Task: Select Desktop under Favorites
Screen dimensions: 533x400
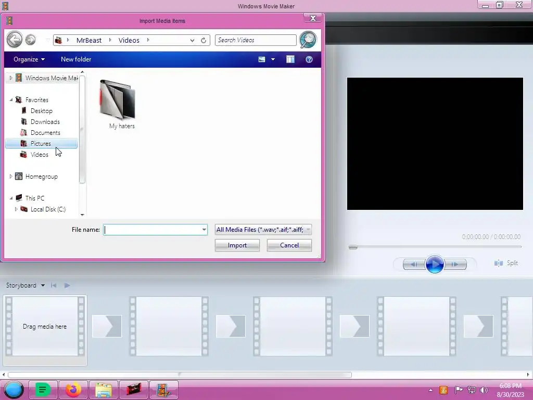Action: (42, 111)
